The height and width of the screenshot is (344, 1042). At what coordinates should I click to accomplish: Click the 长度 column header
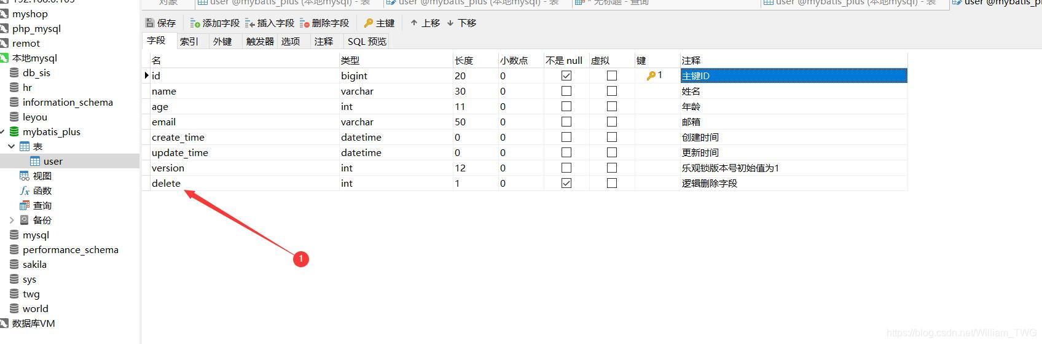click(x=476, y=60)
